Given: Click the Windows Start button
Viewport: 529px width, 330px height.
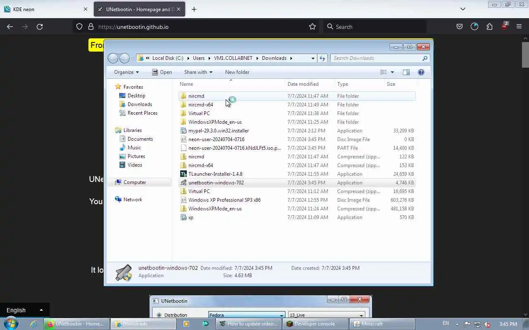Looking at the screenshot, I should click(11, 324).
